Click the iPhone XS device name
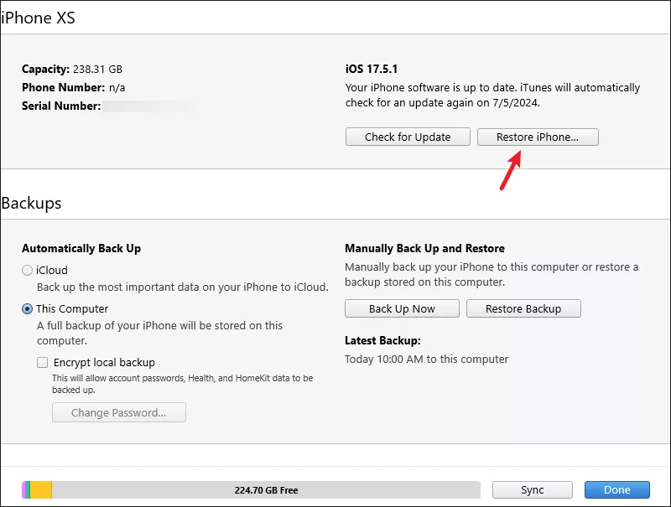The width and height of the screenshot is (671, 507). (39, 18)
